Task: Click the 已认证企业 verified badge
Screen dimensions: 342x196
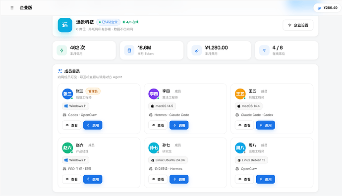Action: (108, 22)
